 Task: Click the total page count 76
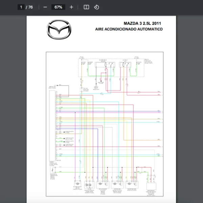pyautogui.click(x=30, y=7)
